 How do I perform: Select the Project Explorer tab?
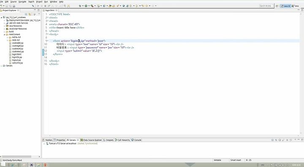(10, 10)
